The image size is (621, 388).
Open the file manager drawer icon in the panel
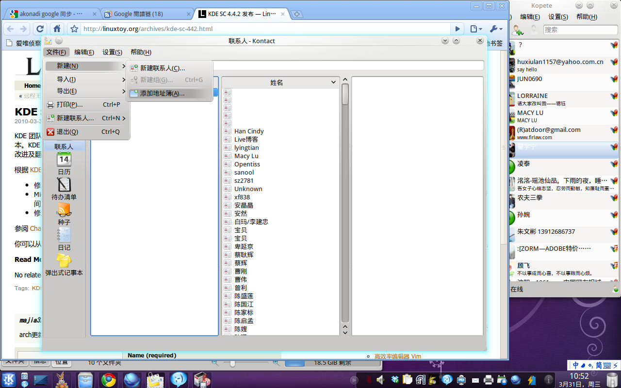[85, 379]
